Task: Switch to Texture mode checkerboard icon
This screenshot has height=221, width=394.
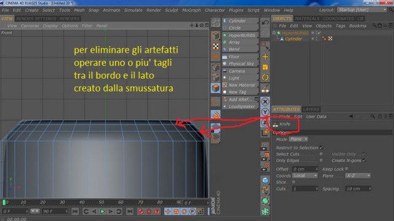Action: pyautogui.click(x=215, y=46)
